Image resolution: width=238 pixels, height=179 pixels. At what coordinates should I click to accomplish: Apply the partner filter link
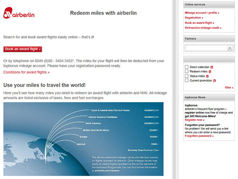click(229, 88)
